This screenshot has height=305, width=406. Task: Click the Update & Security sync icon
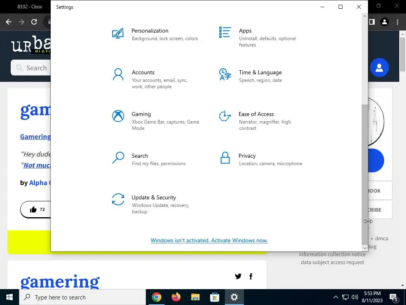click(118, 199)
